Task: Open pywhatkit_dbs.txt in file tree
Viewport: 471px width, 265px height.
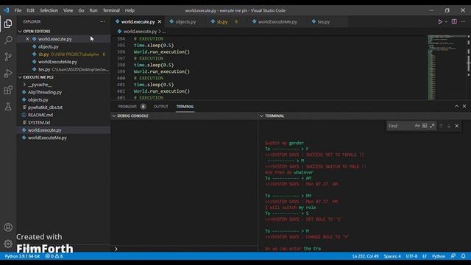Action: pos(45,107)
